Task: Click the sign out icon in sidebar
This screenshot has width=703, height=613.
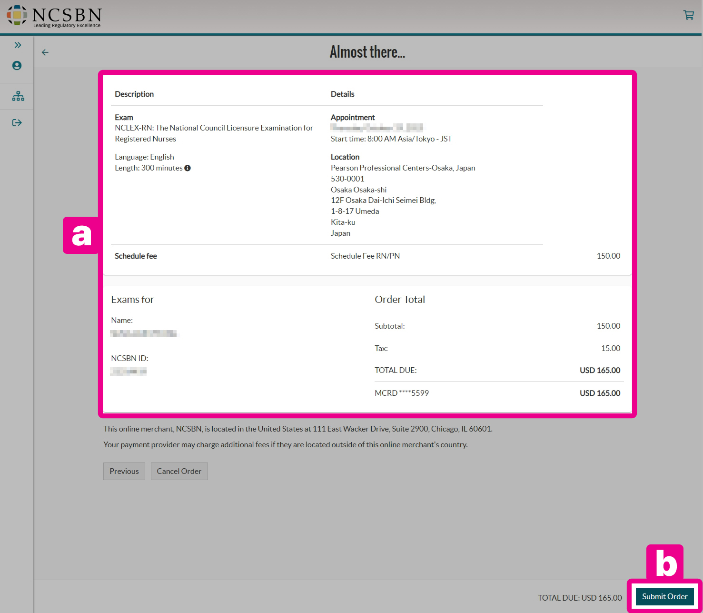Action: click(17, 123)
